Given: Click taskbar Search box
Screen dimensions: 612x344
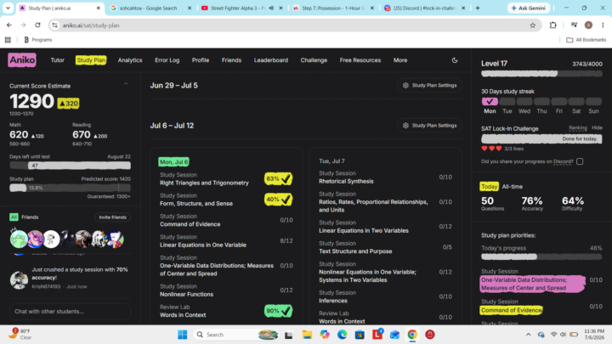Looking at the screenshot, I should tap(237, 335).
